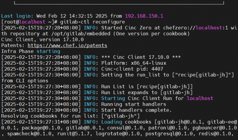The height and width of the screenshot is (140, 238).
Task: Click 'consul@0.1.0' text
Action: [125, 128]
